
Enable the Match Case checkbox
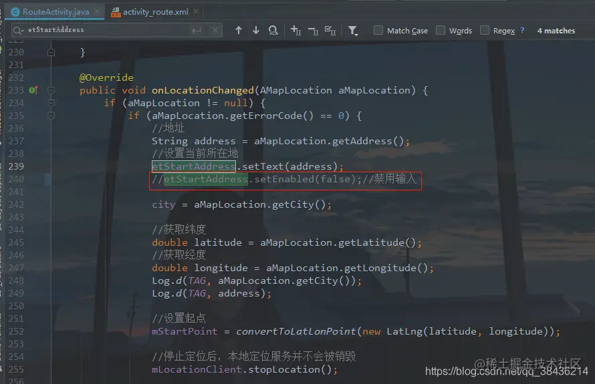378,30
